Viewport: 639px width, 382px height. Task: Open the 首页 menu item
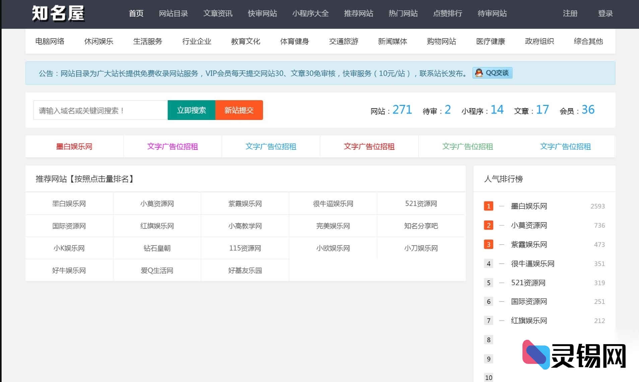pyautogui.click(x=136, y=13)
